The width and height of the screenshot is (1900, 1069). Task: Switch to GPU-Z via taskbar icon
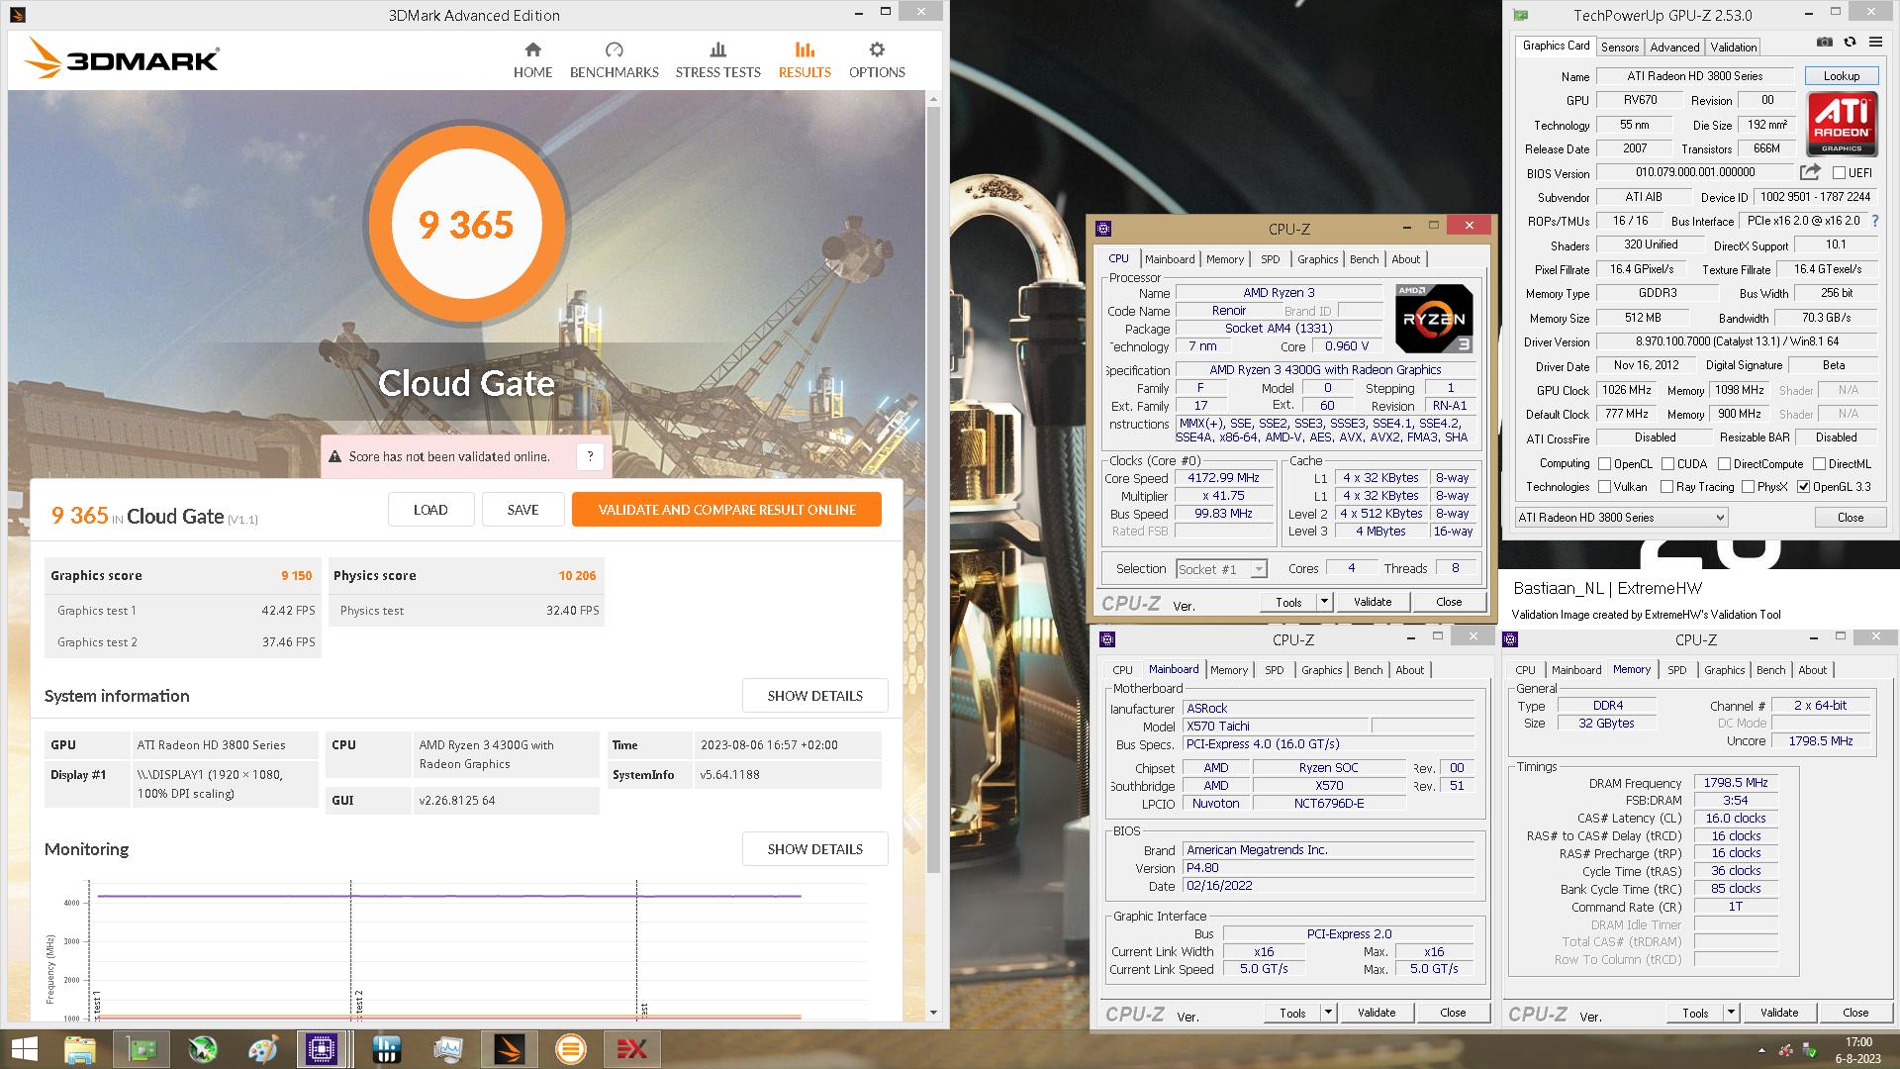pos(142,1049)
